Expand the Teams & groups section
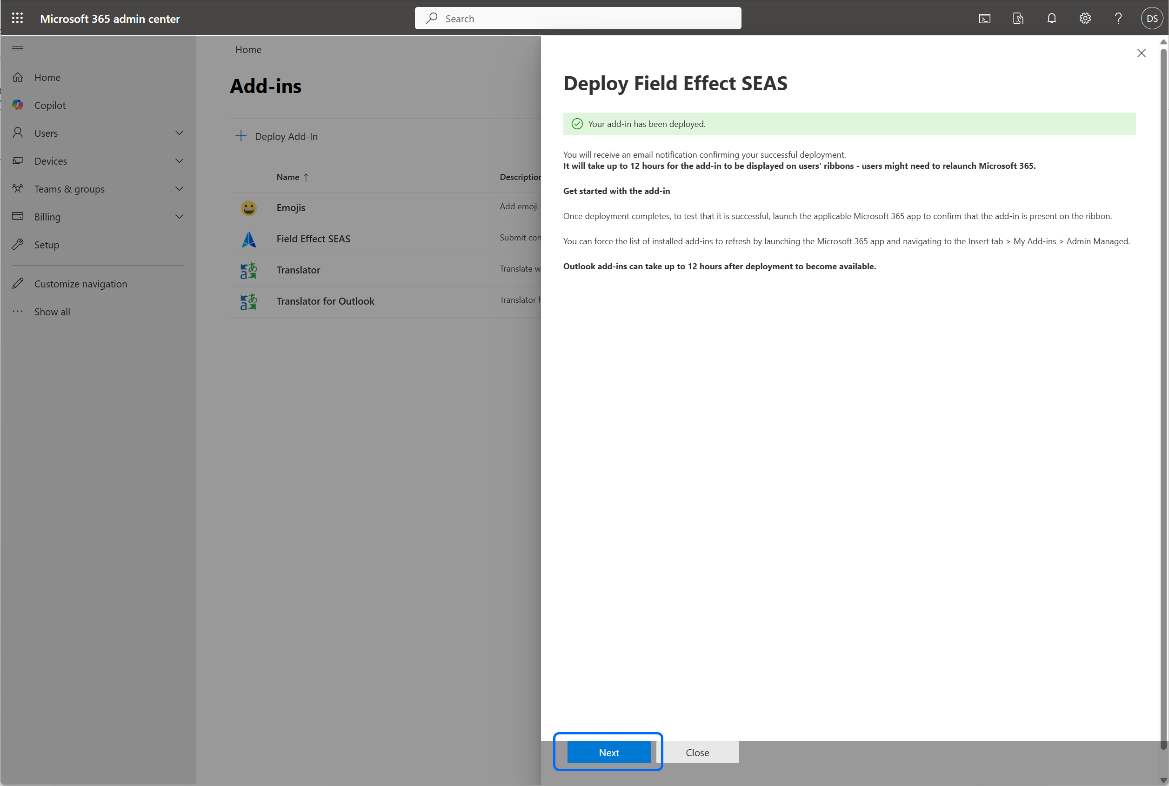1169x786 pixels. (179, 189)
